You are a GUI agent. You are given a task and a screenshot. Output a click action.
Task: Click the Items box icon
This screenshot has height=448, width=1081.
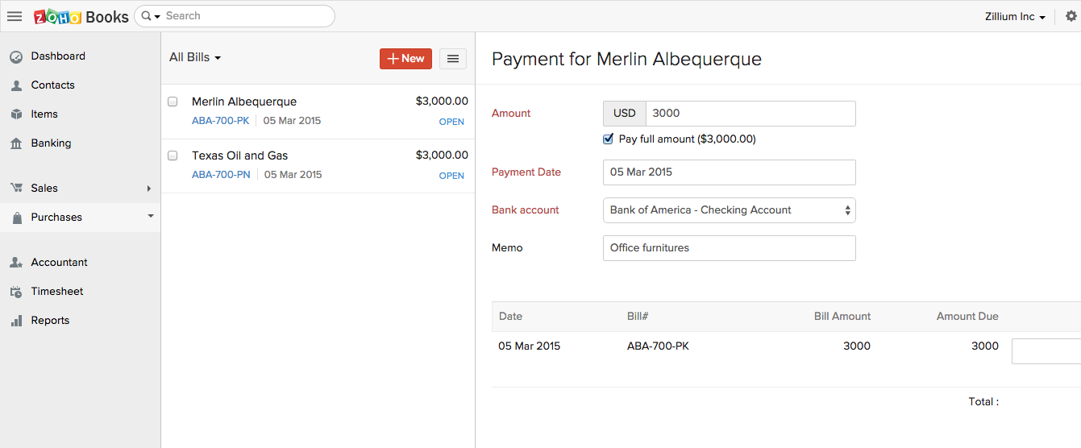click(x=16, y=114)
